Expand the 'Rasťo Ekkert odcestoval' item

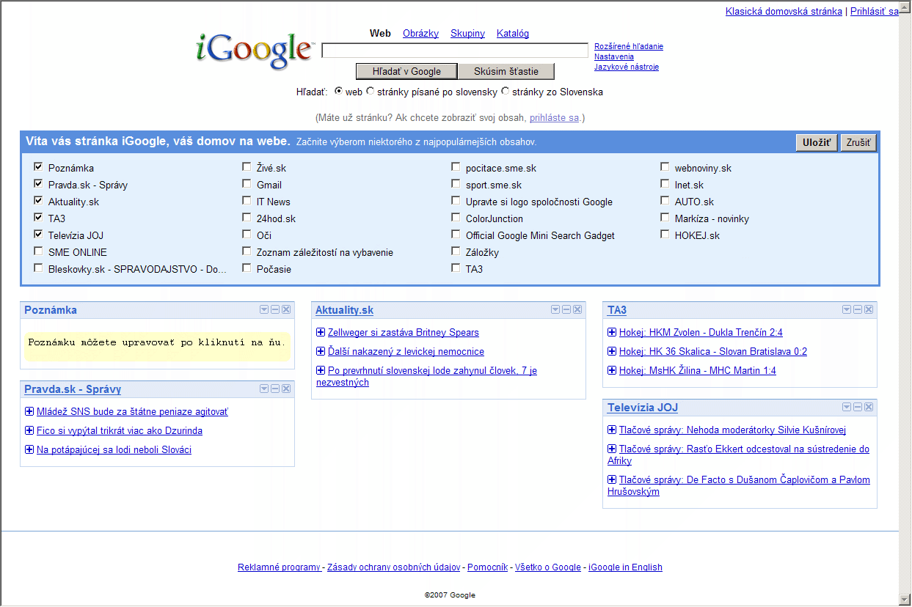(612, 449)
